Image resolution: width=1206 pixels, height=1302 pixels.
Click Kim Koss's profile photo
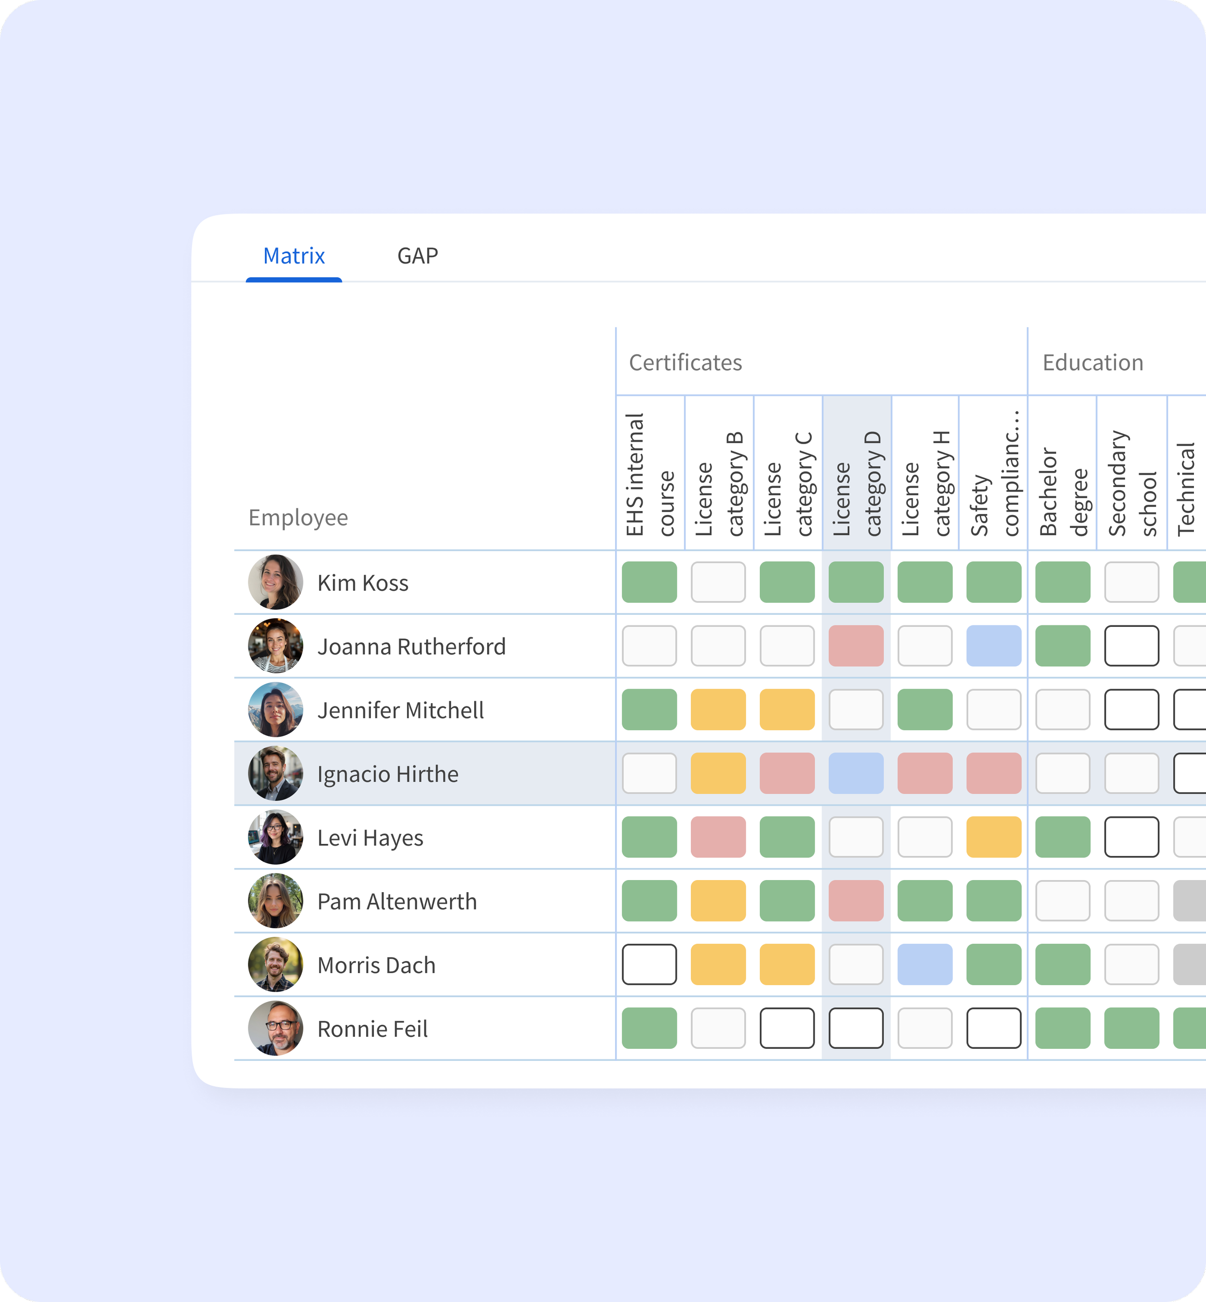coord(275,583)
